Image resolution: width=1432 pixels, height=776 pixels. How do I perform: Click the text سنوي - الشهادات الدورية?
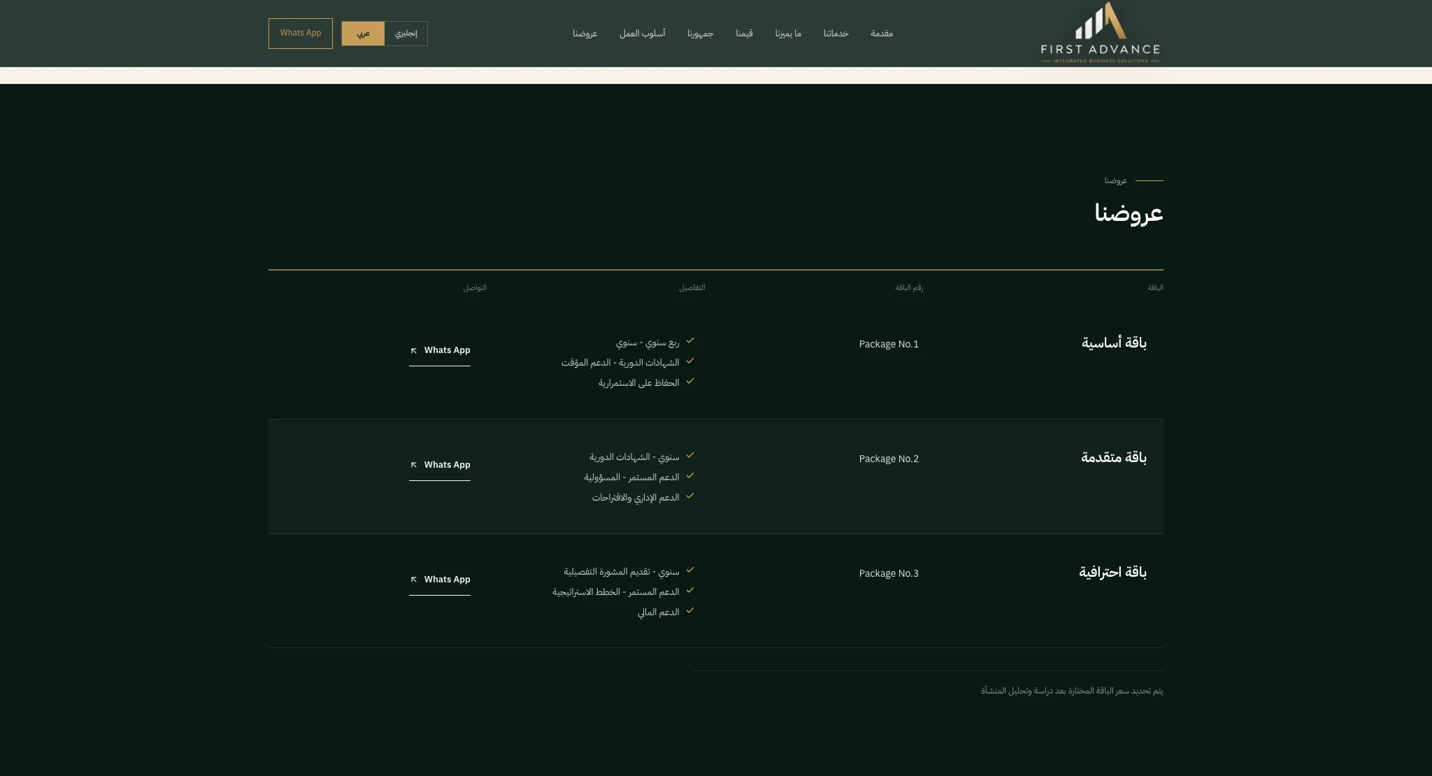pos(634,457)
